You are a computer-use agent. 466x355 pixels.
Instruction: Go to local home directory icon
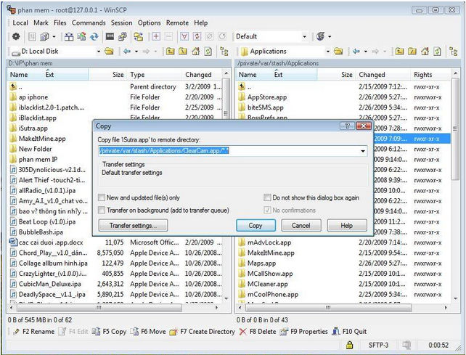[195, 52]
